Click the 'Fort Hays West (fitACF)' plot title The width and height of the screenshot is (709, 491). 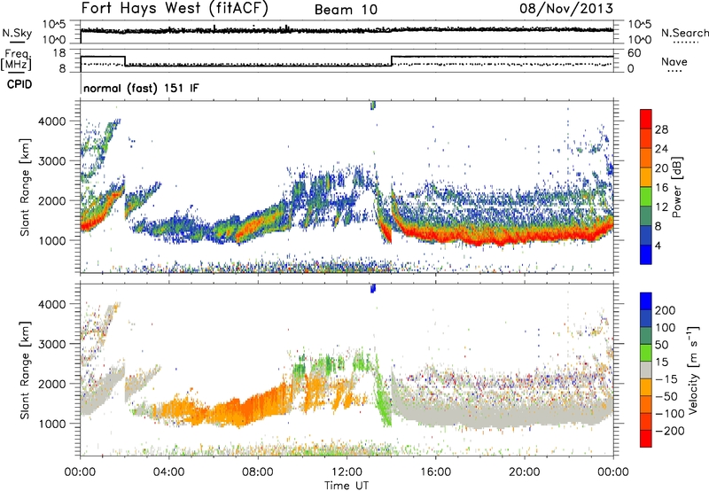coord(175,8)
